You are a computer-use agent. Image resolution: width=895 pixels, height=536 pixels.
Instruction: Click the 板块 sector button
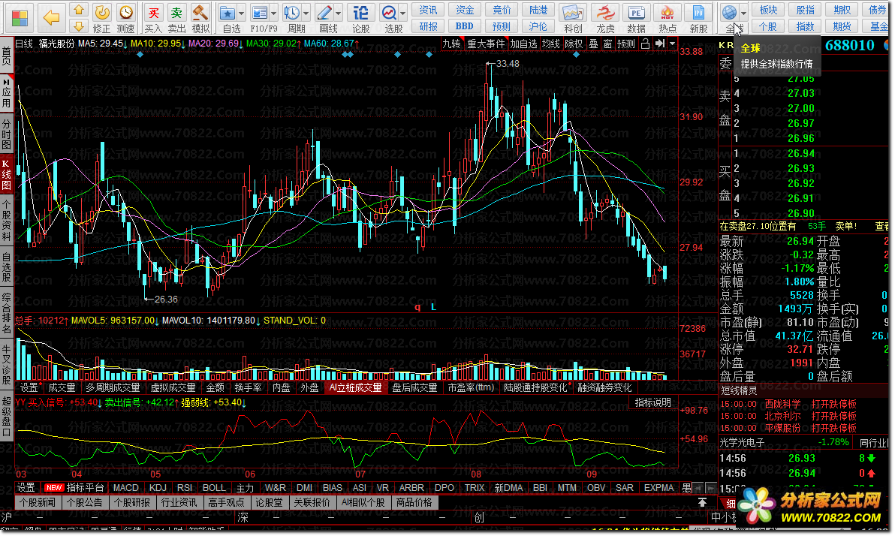click(768, 10)
